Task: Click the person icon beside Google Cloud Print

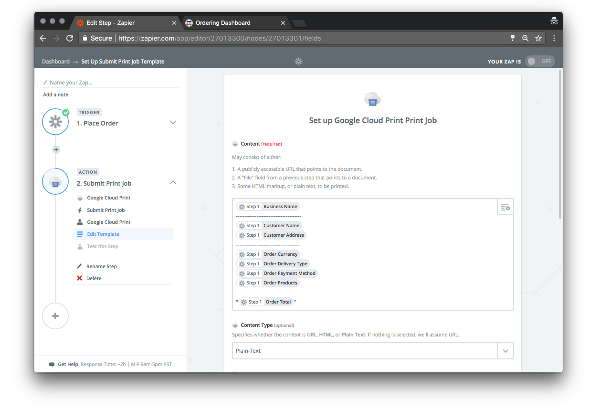Action: [x=80, y=222]
